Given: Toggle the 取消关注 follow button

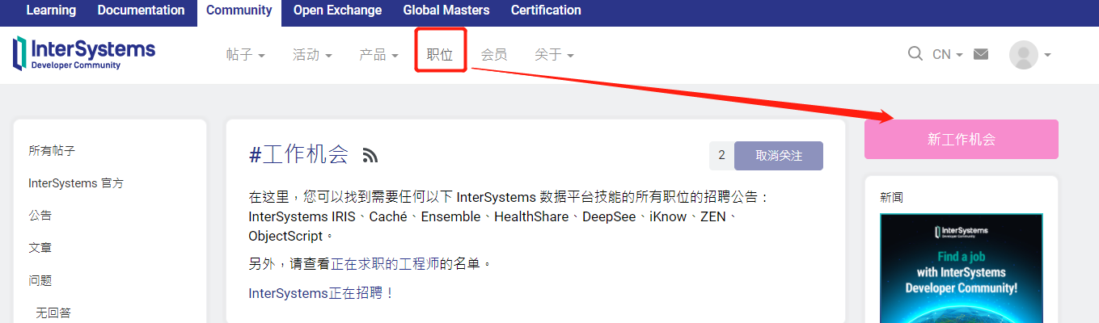Looking at the screenshot, I should click(x=778, y=156).
